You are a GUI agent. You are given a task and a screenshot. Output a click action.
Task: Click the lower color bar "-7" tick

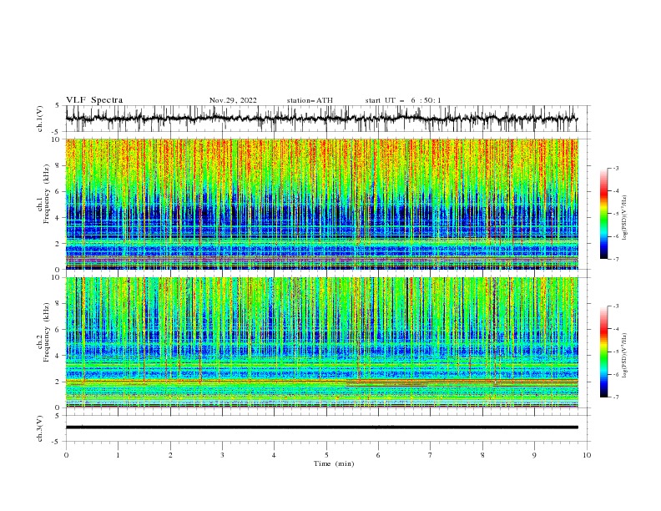point(616,397)
